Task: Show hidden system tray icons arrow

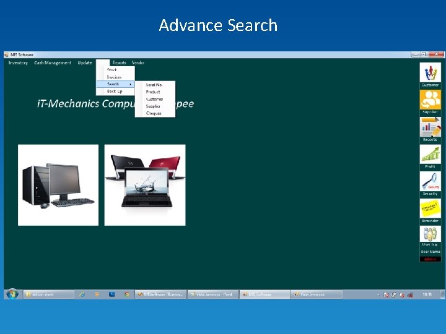Action: click(x=378, y=295)
